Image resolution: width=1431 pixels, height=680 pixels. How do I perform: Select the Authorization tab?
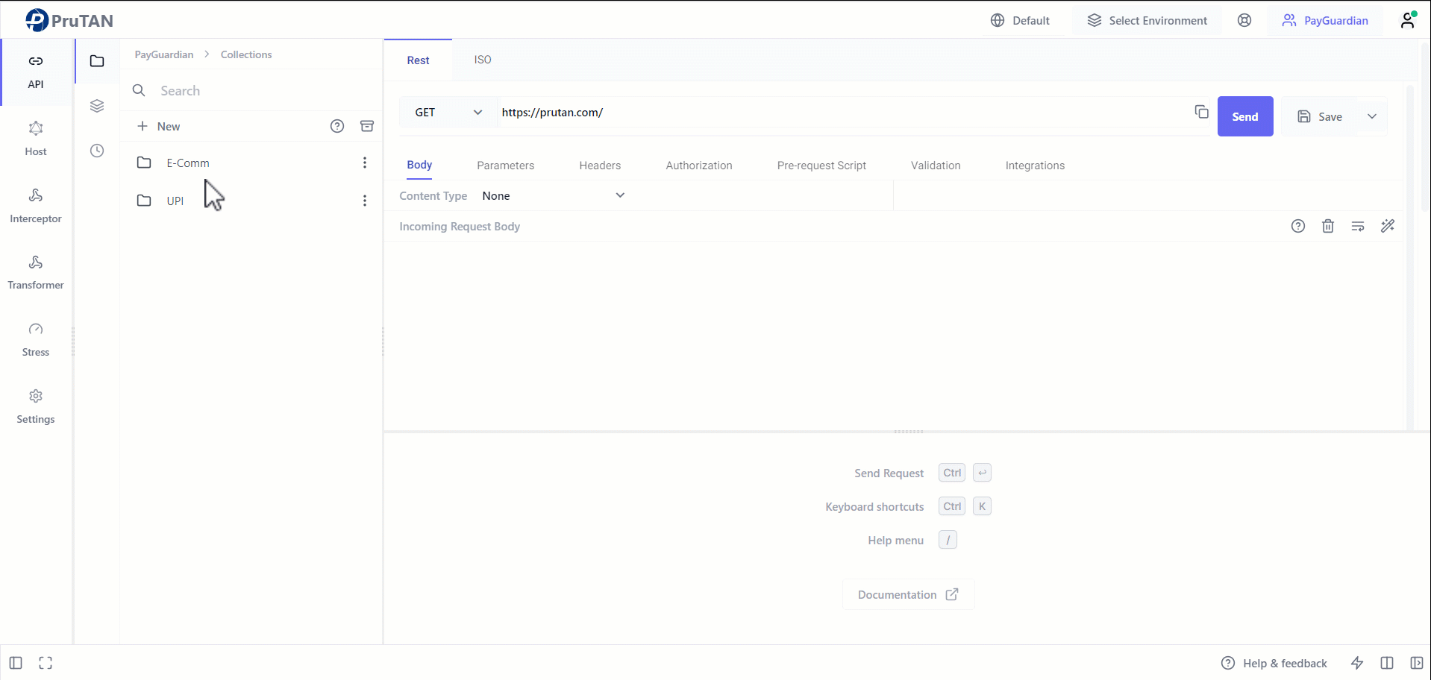[699, 166]
